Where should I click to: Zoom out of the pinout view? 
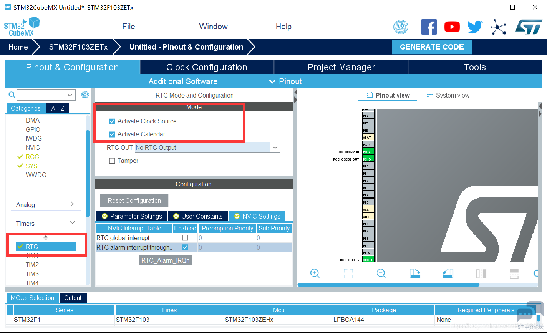click(x=381, y=273)
